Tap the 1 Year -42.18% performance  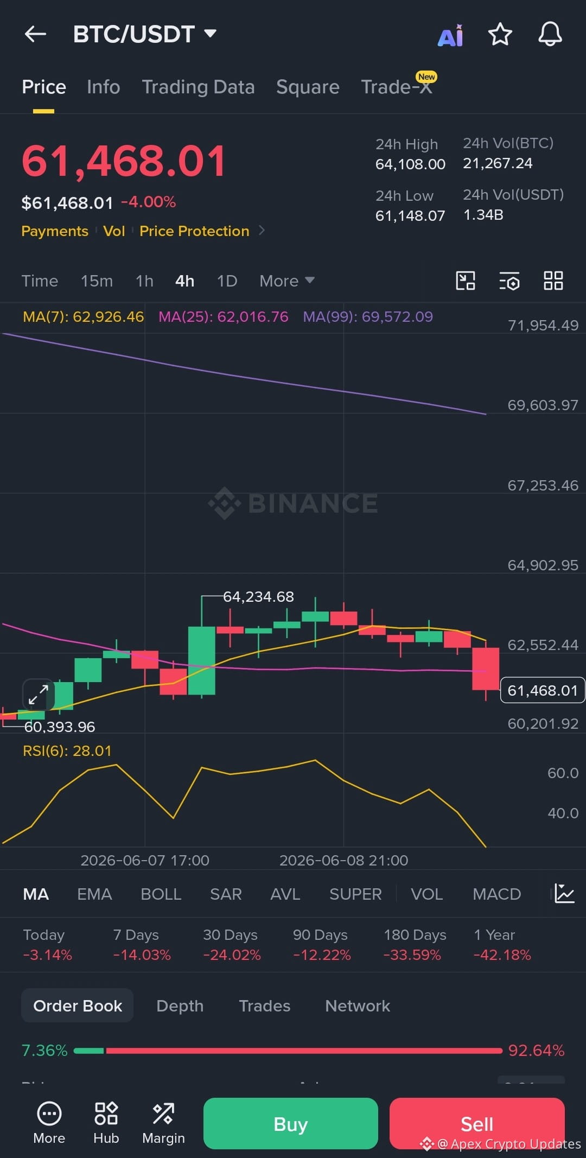tap(502, 945)
